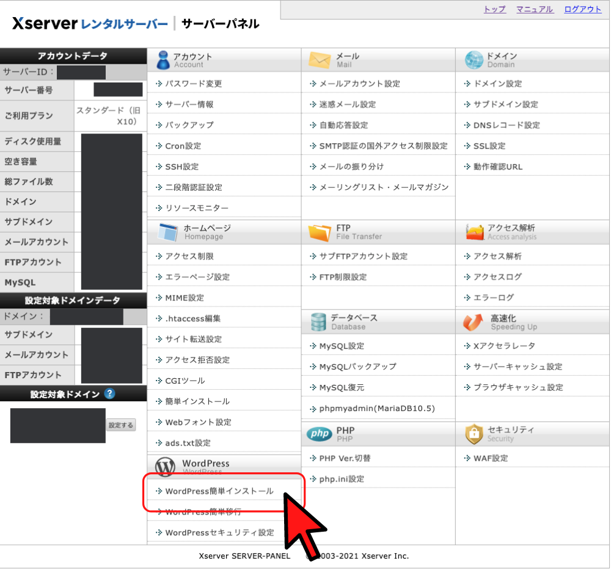611x569 pixels.
Task: Click the ログアウト link
Action: pyautogui.click(x=583, y=9)
